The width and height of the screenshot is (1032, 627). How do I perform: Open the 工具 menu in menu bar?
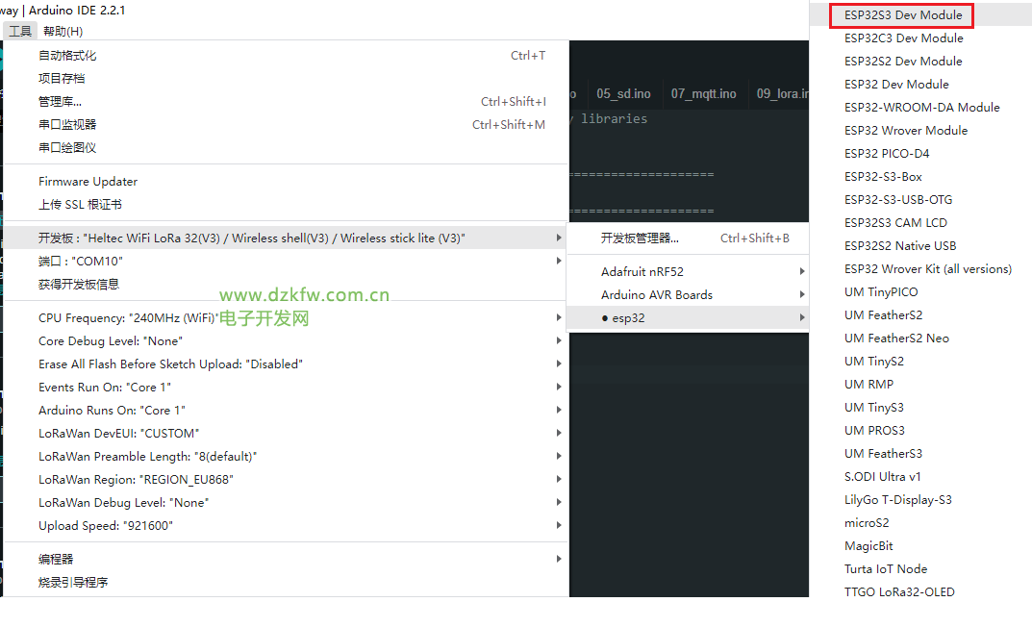20,31
